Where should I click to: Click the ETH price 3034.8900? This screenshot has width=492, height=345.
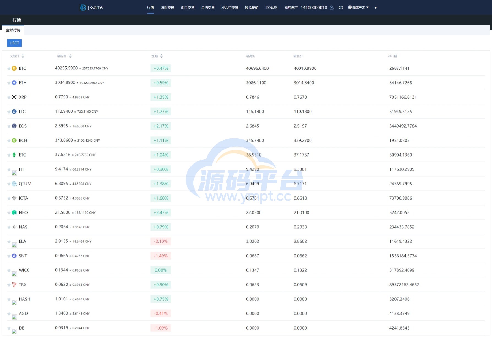pyautogui.click(x=65, y=82)
